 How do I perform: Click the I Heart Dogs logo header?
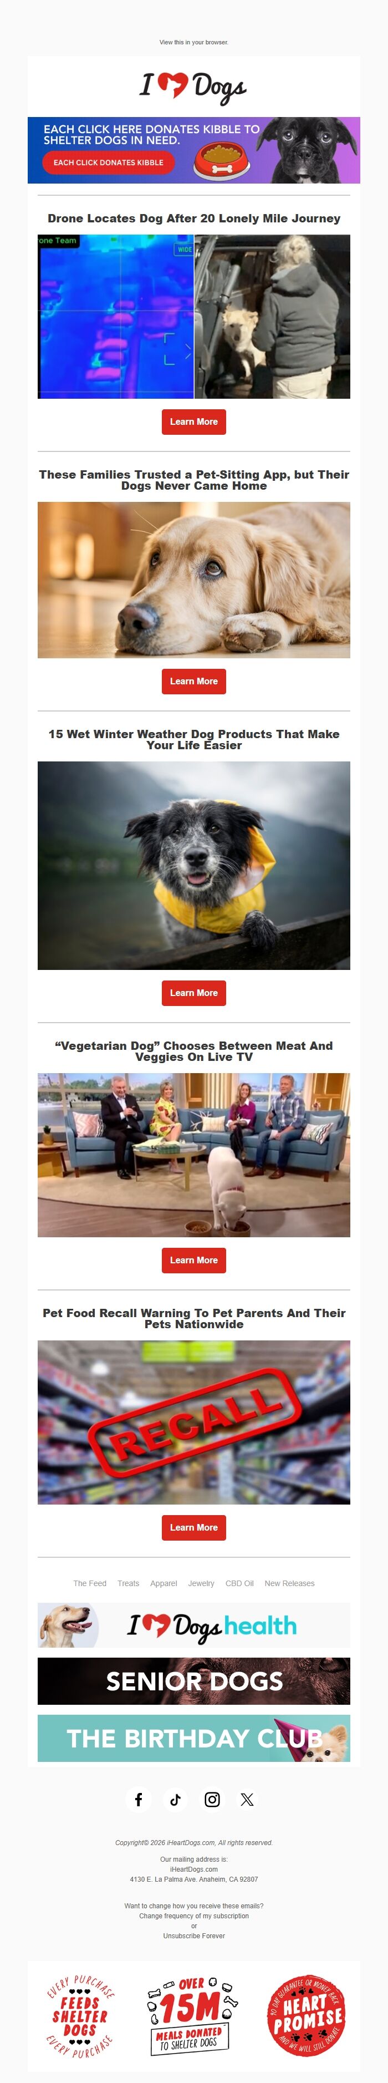click(x=194, y=86)
